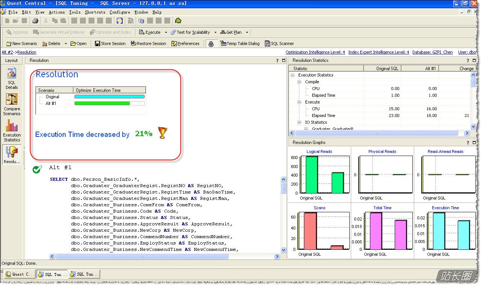This screenshot has height=285, width=481.
Task: Open the Temp Table Dialog
Action: point(240,43)
